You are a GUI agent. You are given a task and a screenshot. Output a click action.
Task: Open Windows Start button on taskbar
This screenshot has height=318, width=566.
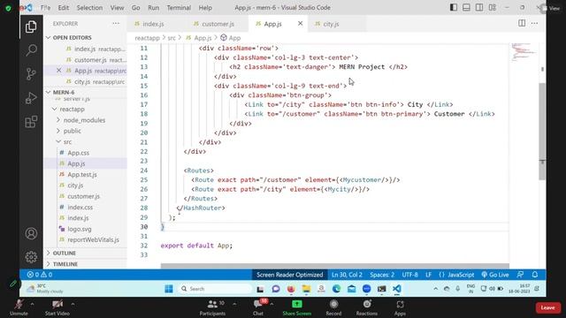[169, 289]
